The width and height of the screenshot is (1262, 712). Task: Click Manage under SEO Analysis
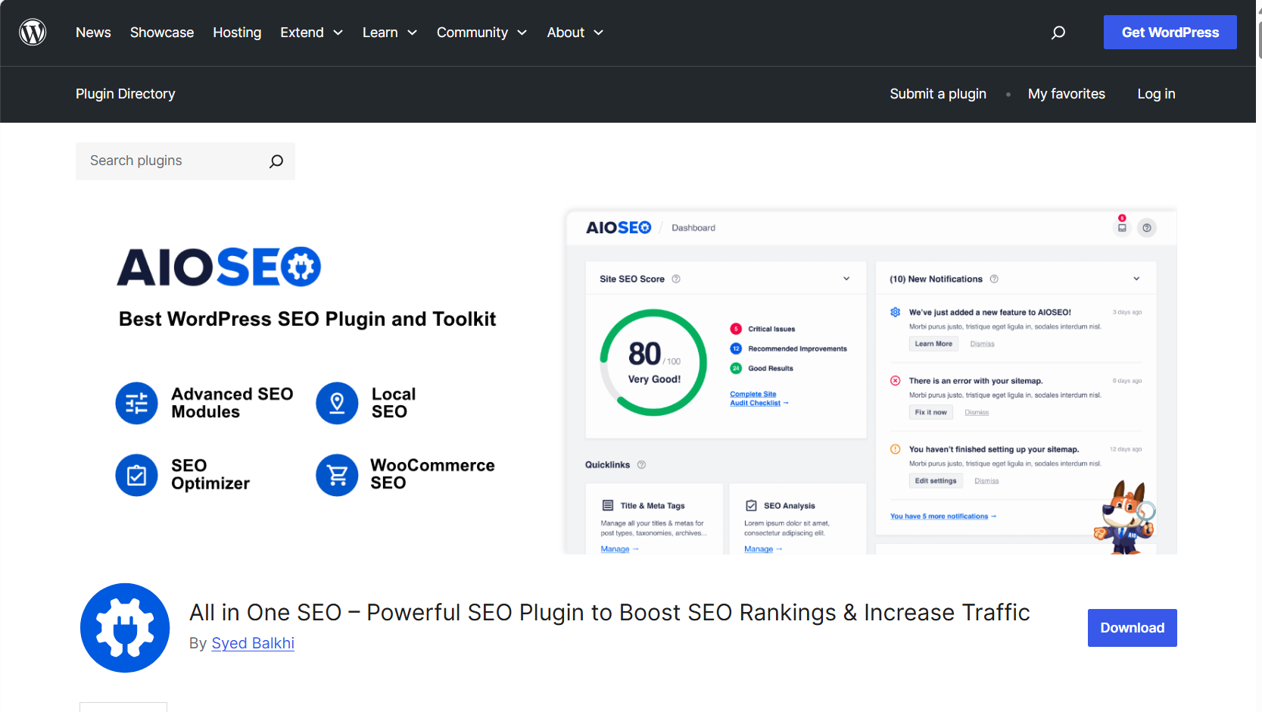[763, 549]
